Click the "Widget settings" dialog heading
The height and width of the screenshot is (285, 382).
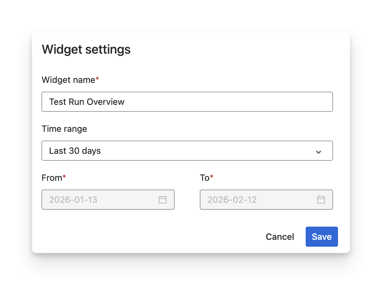(86, 50)
